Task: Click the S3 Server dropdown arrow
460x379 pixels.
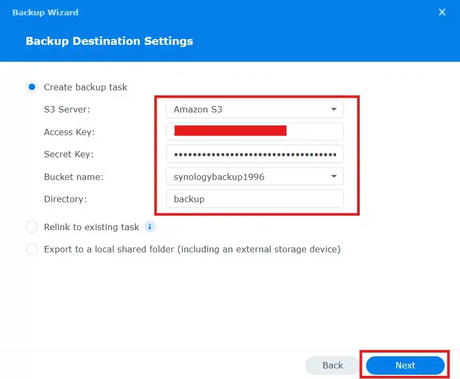Action: (333, 109)
